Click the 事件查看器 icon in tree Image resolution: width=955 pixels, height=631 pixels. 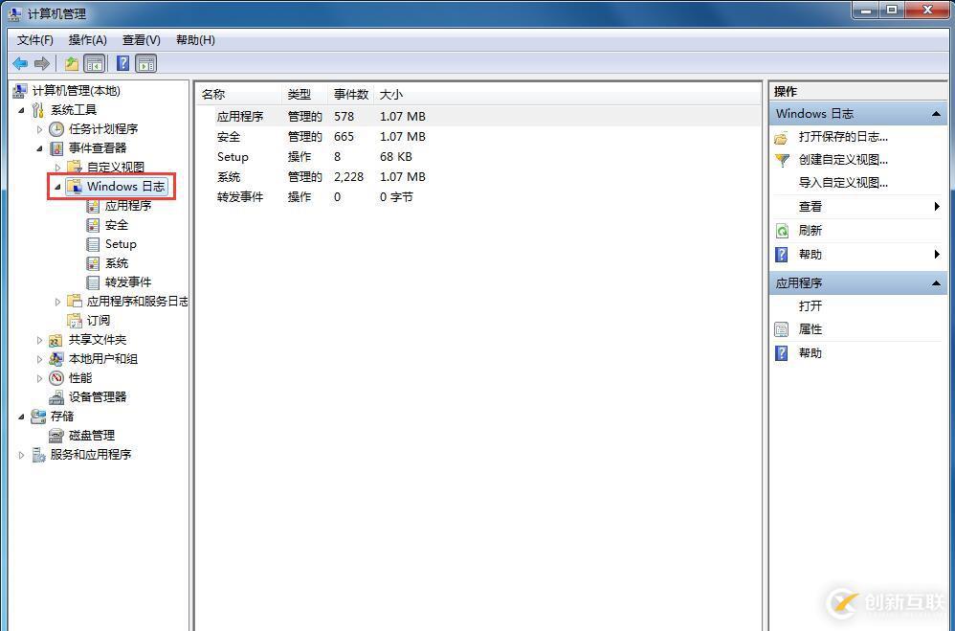[x=56, y=148]
